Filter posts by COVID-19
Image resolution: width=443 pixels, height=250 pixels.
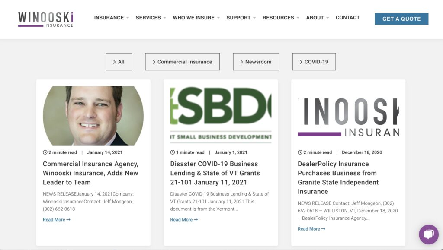tap(314, 62)
